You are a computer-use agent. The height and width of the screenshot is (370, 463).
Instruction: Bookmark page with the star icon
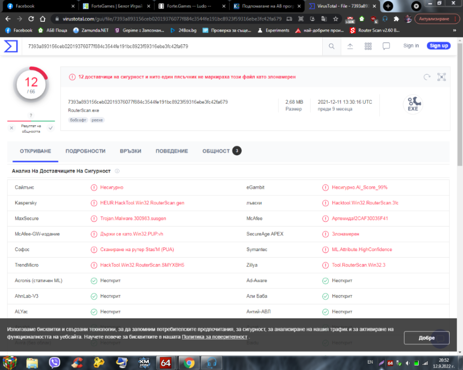(x=336, y=19)
